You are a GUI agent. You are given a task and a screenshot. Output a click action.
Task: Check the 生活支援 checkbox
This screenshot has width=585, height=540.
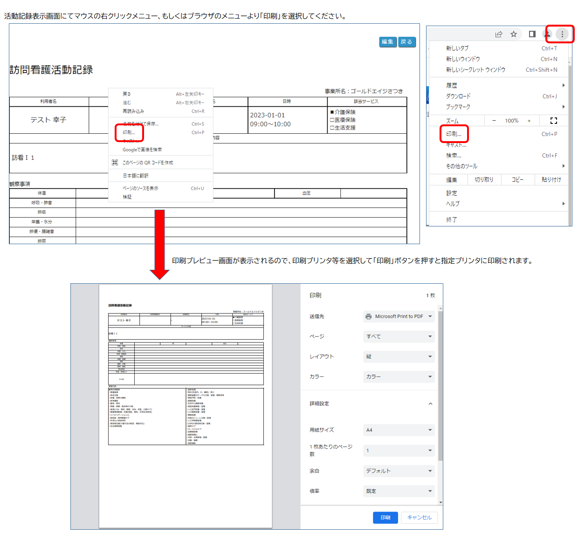click(332, 128)
